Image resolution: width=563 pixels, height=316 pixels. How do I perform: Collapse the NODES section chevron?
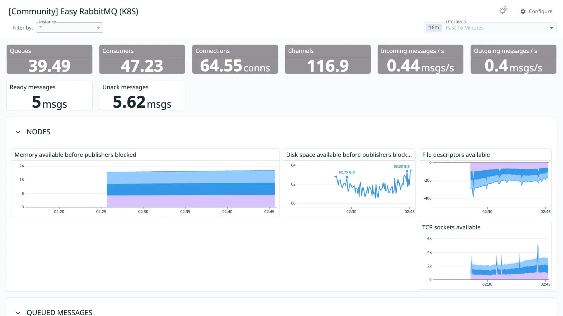pos(18,132)
